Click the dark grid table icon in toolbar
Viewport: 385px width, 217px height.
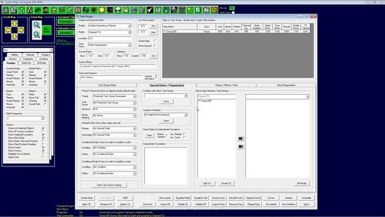coord(182,10)
